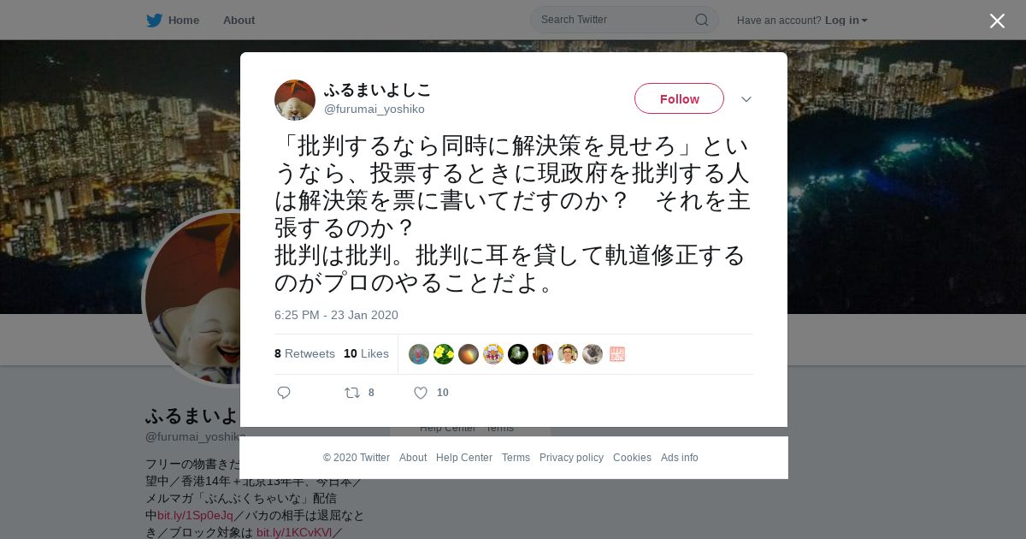
Task: Follow ふるまいよしこ with the Follow button
Action: [679, 98]
